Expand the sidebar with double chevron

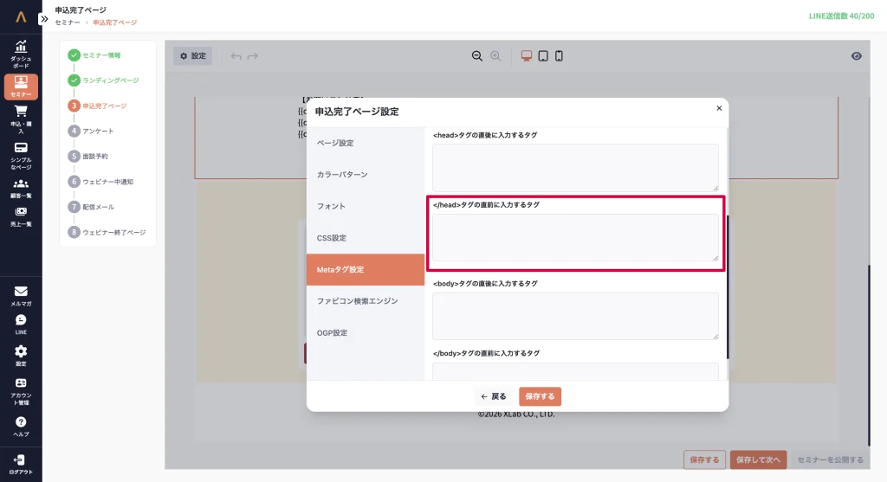click(x=44, y=18)
